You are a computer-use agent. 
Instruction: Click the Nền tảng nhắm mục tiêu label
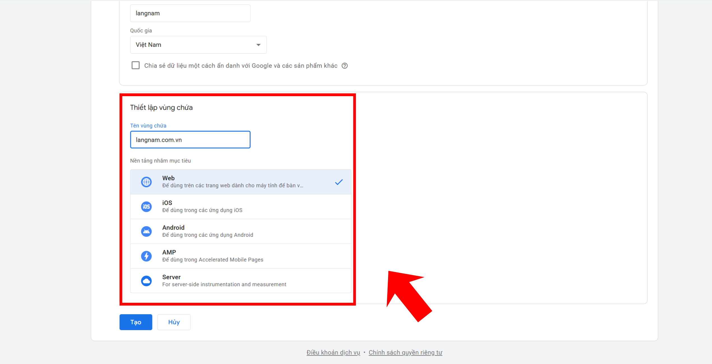click(161, 161)
